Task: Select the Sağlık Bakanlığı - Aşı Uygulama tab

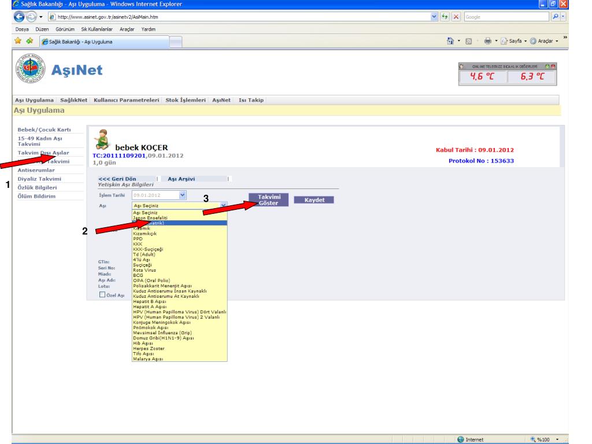Action: tap(104, 42)
